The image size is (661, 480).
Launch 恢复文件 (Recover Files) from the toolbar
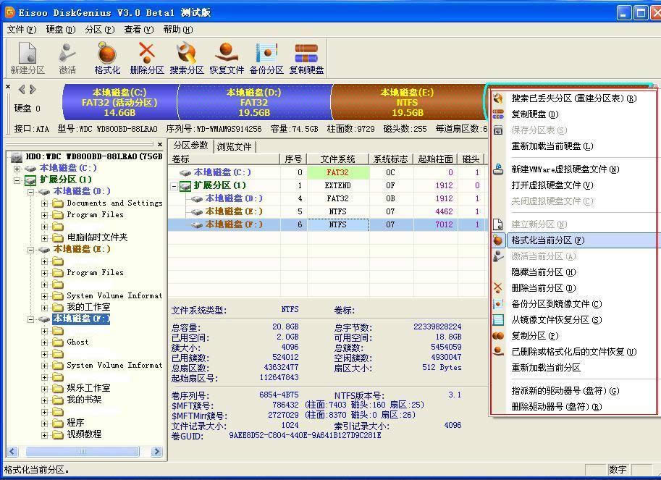tap(226, 57)
